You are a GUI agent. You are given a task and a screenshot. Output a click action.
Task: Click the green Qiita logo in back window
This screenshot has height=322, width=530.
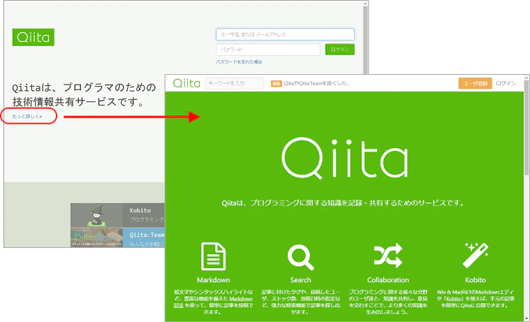coord(33,37)
